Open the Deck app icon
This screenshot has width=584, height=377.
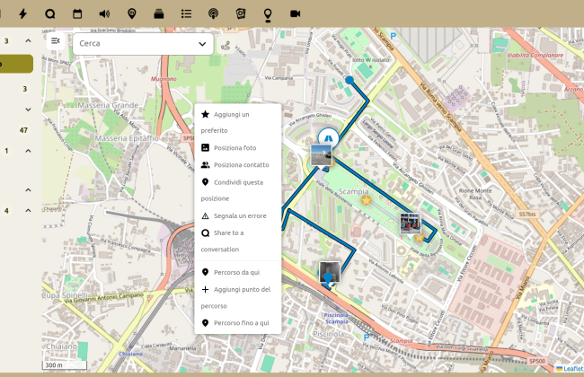point(159,13)
